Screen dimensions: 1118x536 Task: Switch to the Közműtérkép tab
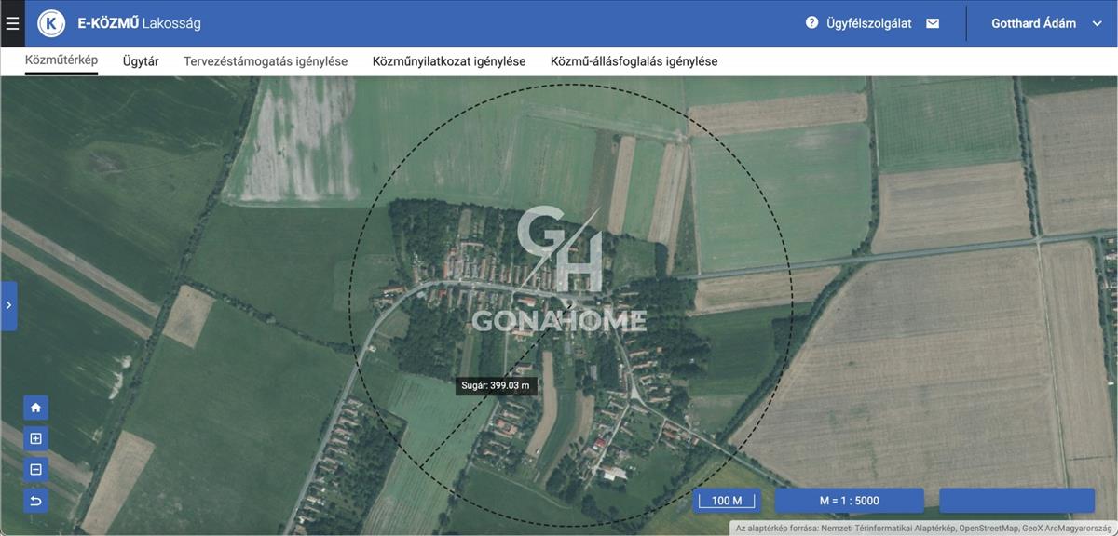pos(61,60)
